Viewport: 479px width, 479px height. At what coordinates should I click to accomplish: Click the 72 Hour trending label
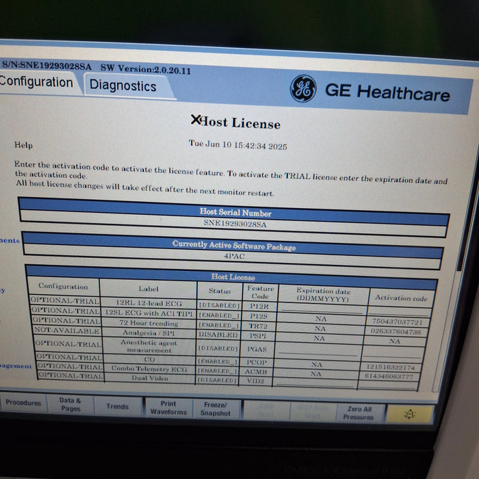tap(148, 323)
